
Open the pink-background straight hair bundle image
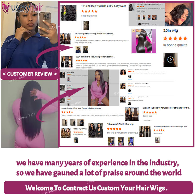(144, 41)
